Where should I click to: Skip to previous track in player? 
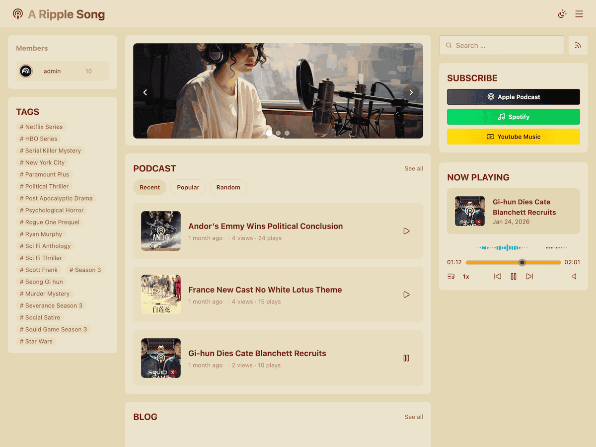tap(498, 277)
